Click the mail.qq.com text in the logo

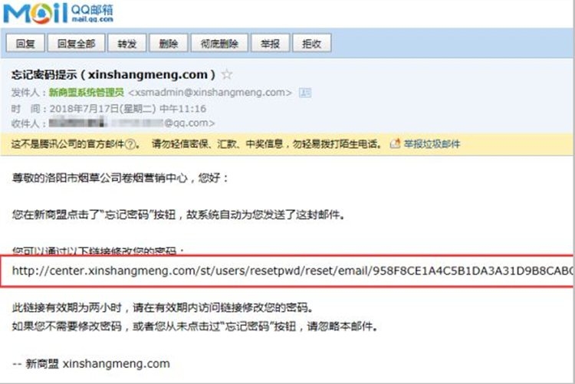(93, 19)
